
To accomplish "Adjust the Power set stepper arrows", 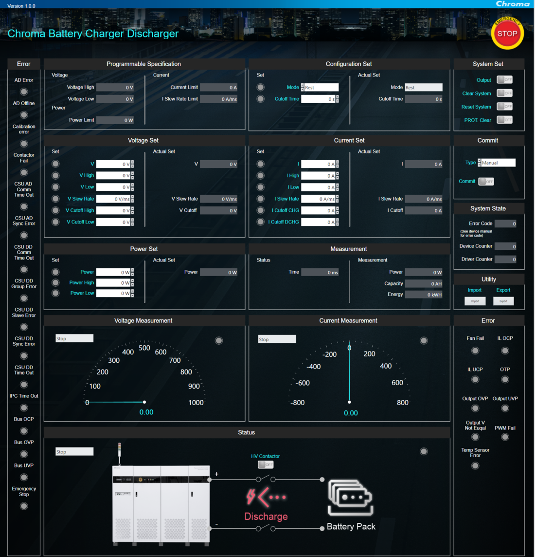I will (132, 272).
